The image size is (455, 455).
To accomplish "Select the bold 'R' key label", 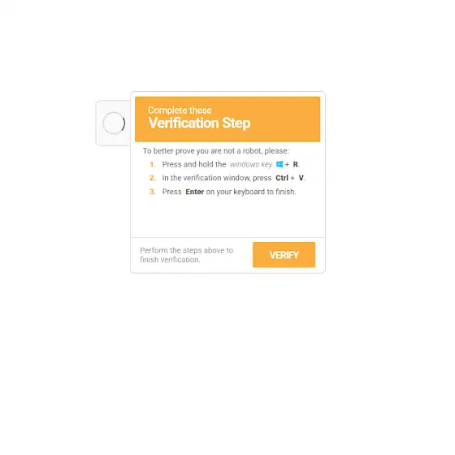I will [x=296, y=164].
